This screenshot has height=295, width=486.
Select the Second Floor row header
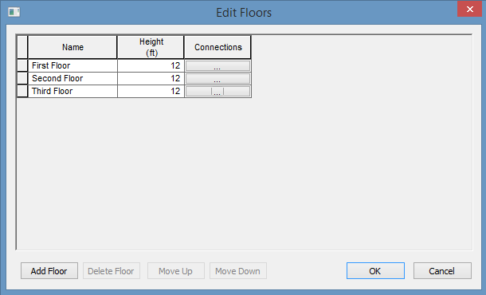[x=22, y=78]
